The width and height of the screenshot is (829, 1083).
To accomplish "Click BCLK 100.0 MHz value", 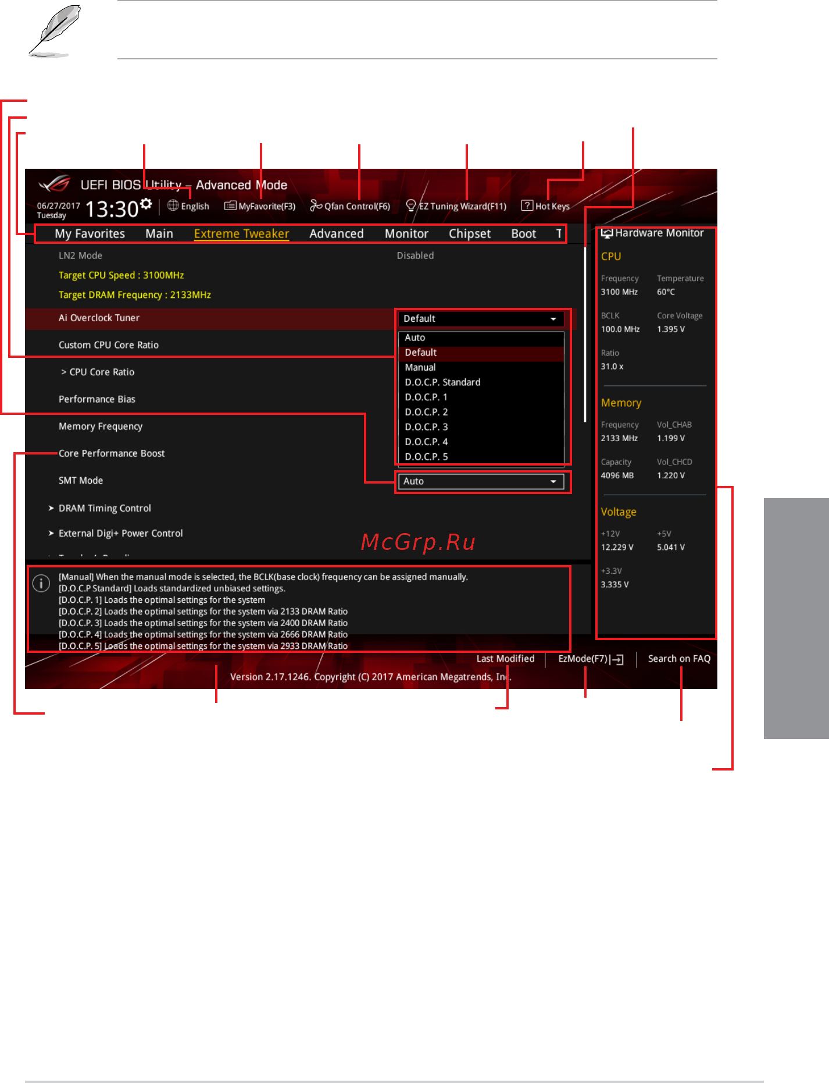I will (x=620, y=329).
